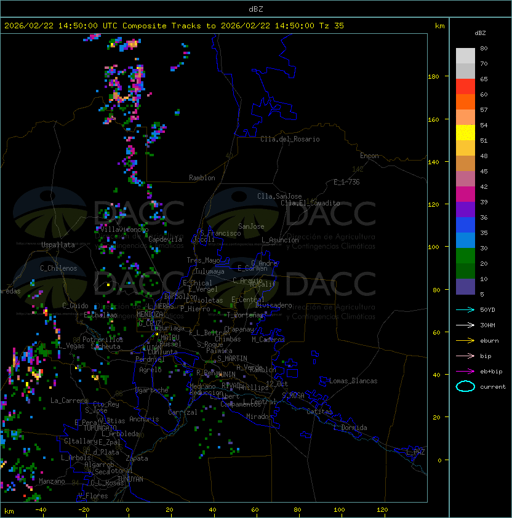Click the cyan 'current' ellipse in the legend
512x518 pixels.
pos(465,386)
